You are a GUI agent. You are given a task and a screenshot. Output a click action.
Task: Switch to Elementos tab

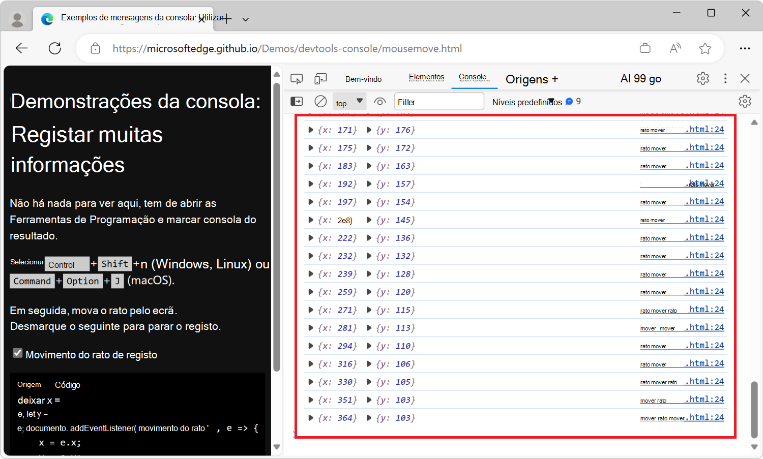(426, 77)
